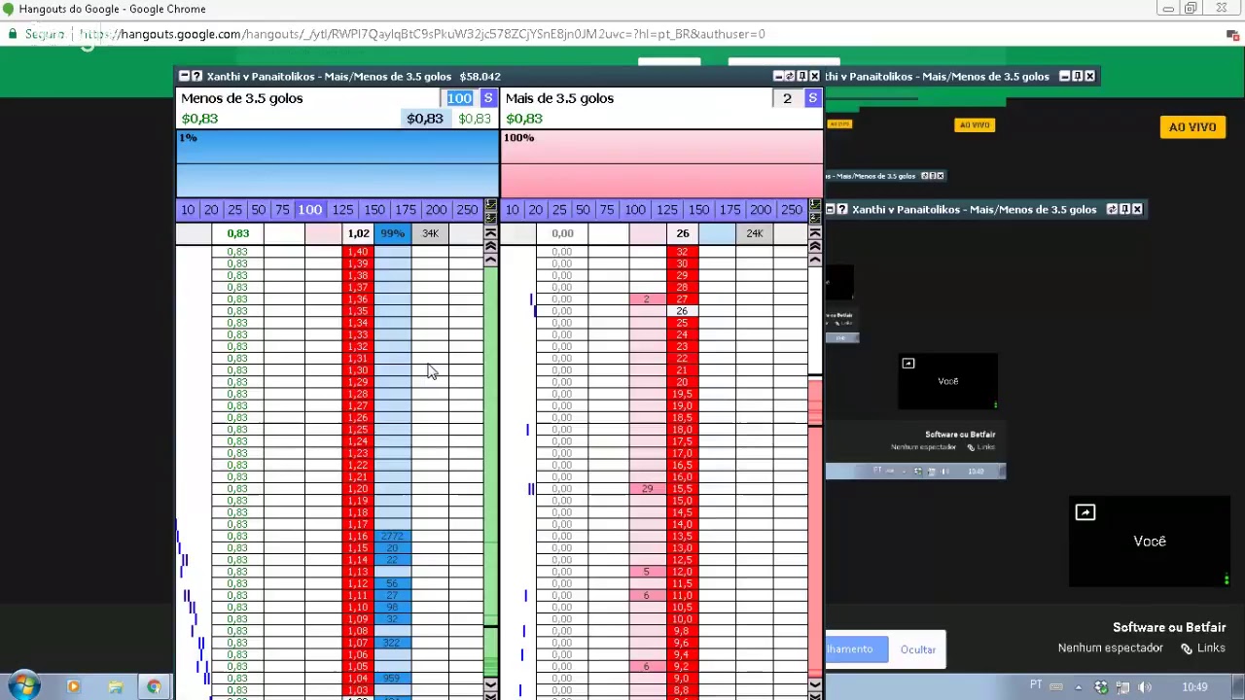
Task: Click the large AO VIVO badge
Action: [x=1192, y=127]
